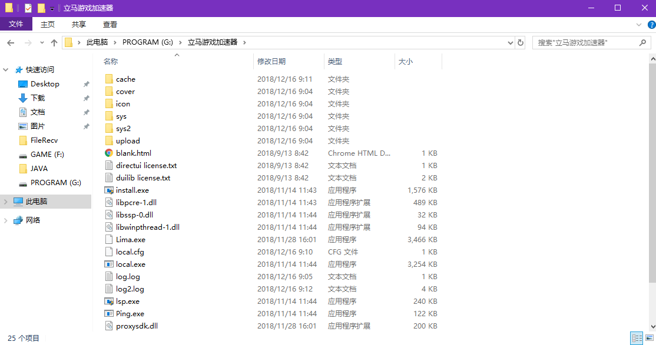
Task: Click the cache folder icon
Action: coord(109,79)
